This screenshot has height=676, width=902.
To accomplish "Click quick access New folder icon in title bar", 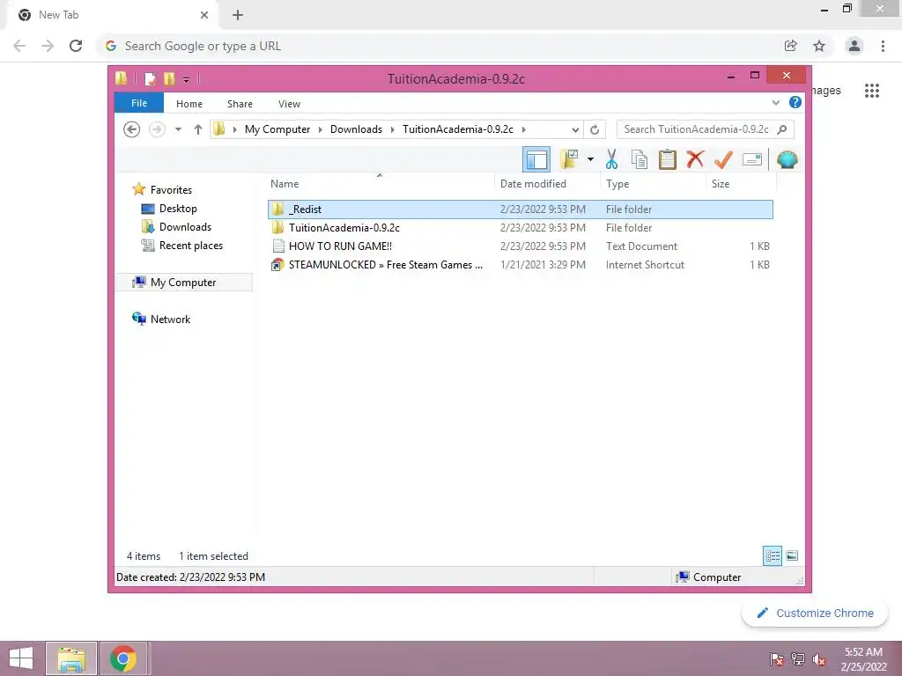I will click(169, 78).
